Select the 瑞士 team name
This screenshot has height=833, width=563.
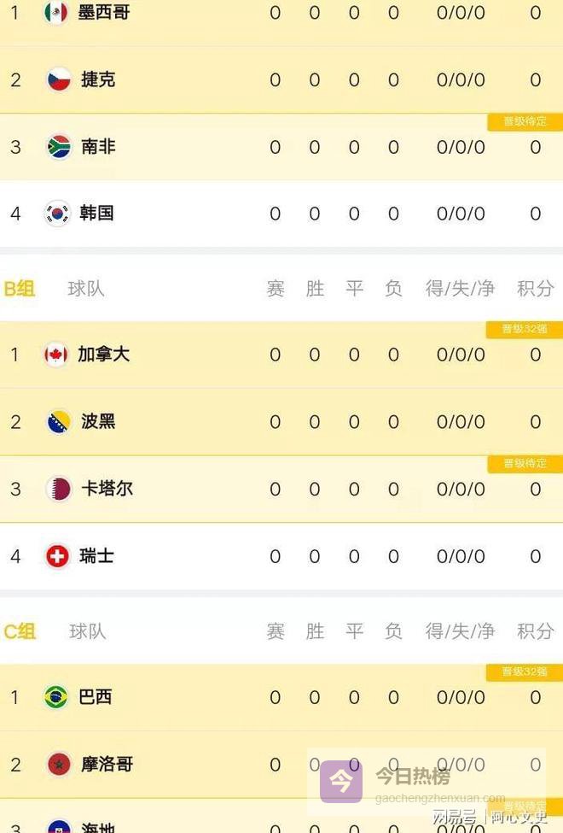pyautogui.click(x=97, y=556)
